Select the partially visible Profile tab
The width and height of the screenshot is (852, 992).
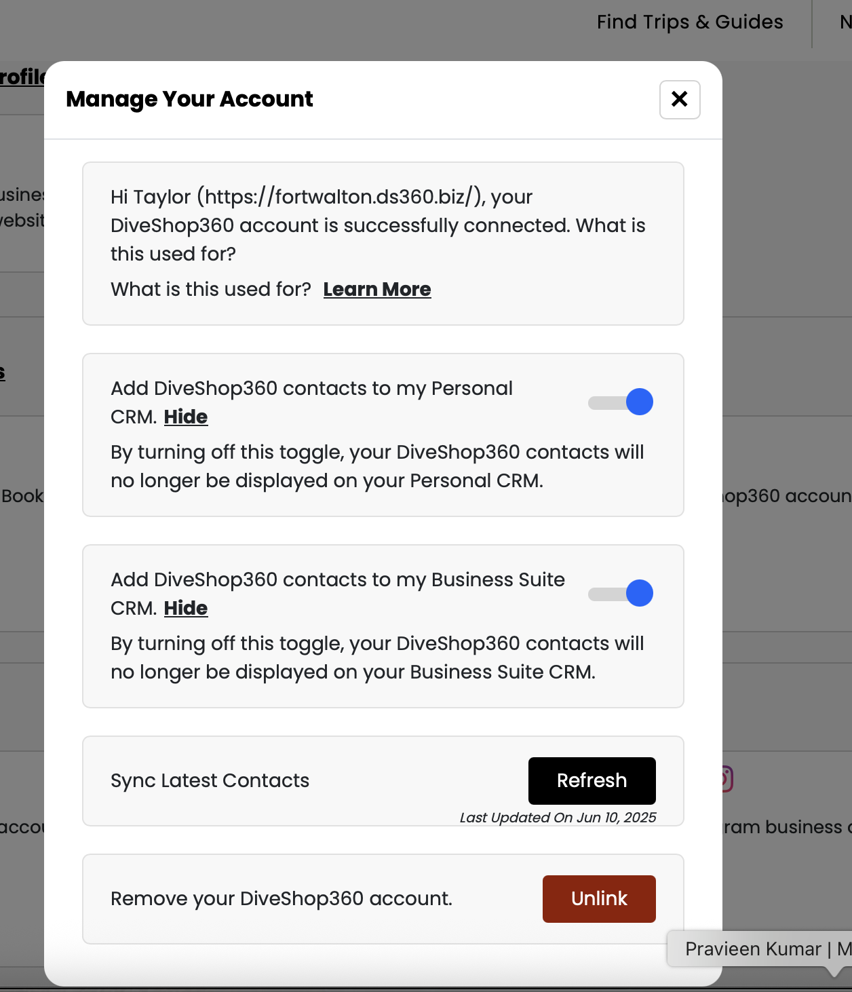[22, 77]
